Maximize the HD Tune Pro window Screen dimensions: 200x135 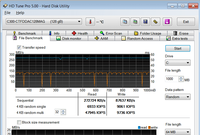pos(183,6)
